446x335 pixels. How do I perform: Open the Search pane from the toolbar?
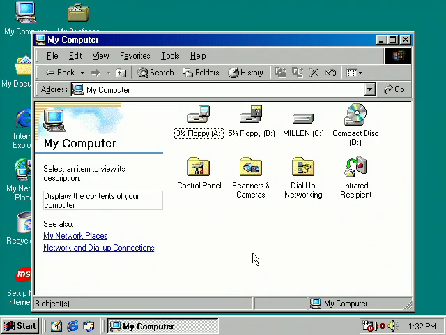155,73
